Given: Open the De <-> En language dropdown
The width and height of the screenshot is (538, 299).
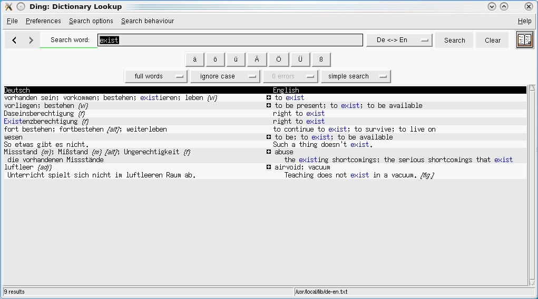Looking at the screenshot, I should point(399,41).
